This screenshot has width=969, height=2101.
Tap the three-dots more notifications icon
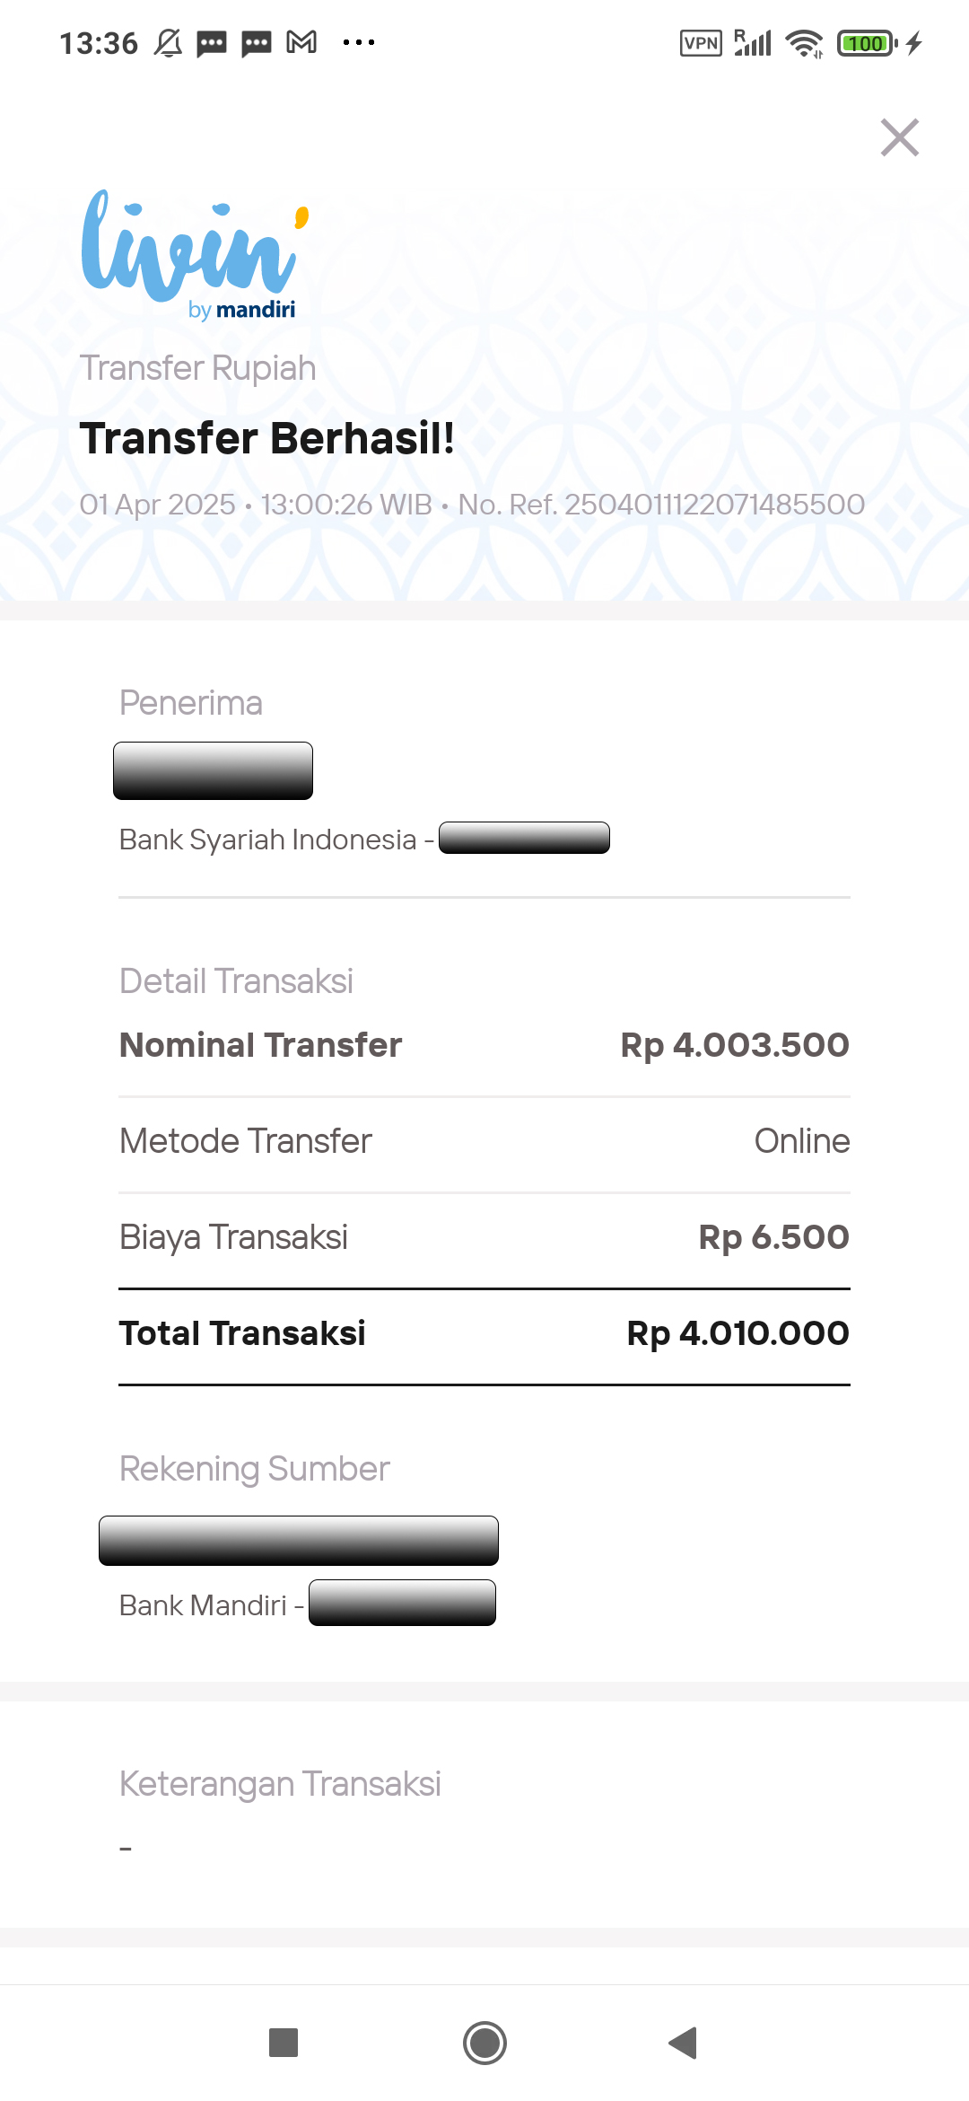coord(359,42)
